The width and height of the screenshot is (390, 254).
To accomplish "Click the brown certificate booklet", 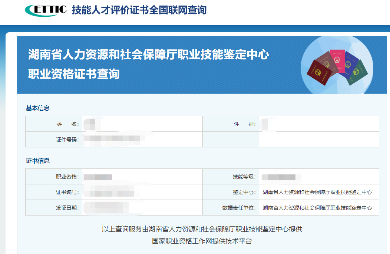I will tap(325, 60).
